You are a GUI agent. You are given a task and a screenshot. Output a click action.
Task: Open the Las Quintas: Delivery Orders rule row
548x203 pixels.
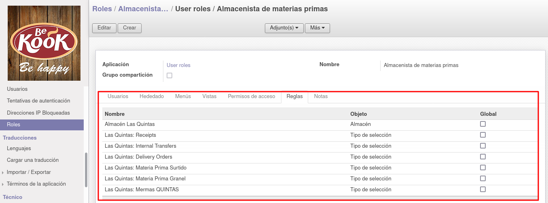[320, 157]
